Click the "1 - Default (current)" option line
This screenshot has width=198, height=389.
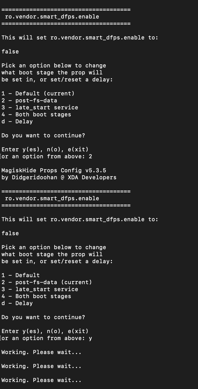coord(38,94)
